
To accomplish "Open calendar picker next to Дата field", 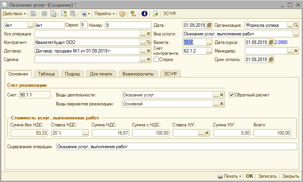I will click(209, 25).
